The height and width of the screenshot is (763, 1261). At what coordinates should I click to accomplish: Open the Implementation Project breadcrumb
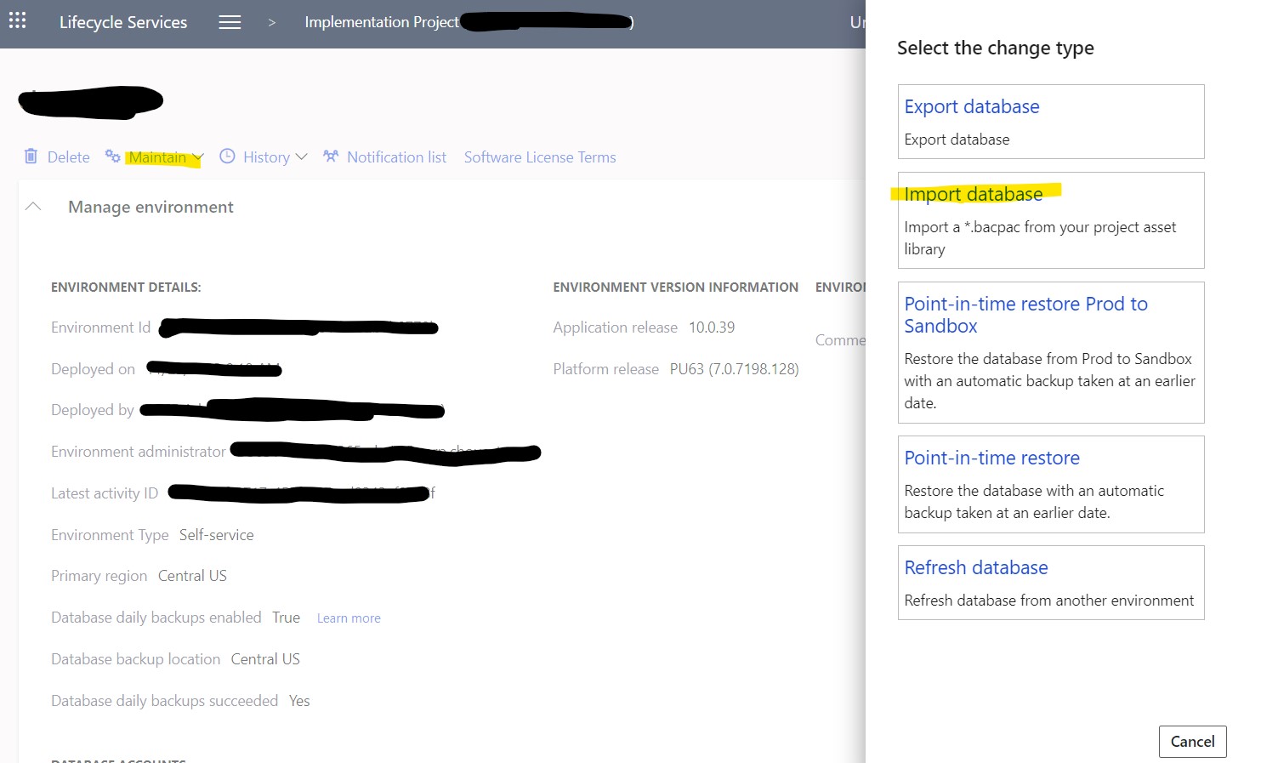(x=382, y=22)
